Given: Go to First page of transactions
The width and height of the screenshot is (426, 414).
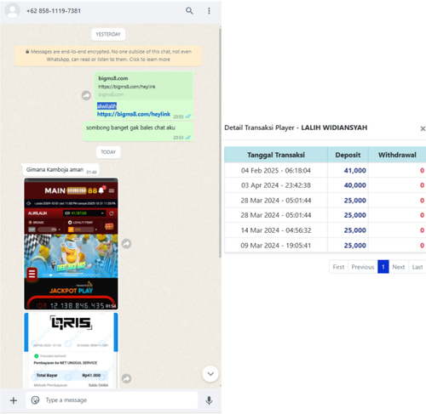Looking at the screenshot, I should coord(338,267).
